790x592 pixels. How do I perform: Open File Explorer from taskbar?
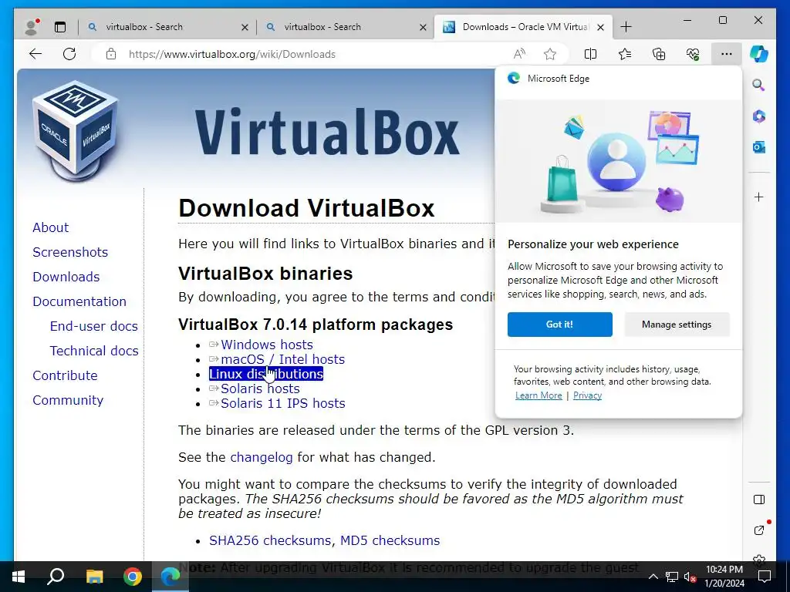click(94, 577)
